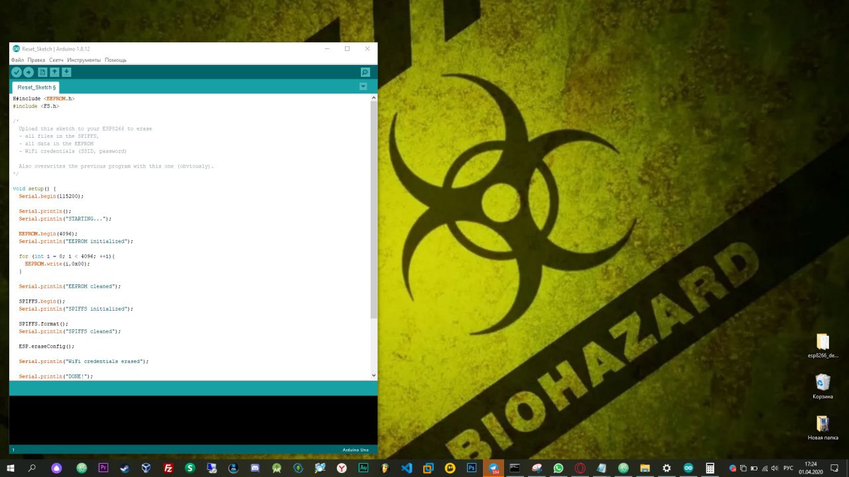The width and height of the screenshot is (849, 477).
Task: Open Adobe Premiere Pro from taskbar
Action: coord(103,468)
